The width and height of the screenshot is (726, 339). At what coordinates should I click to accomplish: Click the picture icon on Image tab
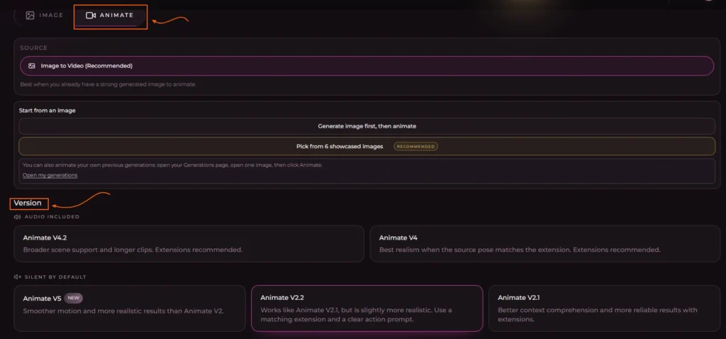[30, 16]
